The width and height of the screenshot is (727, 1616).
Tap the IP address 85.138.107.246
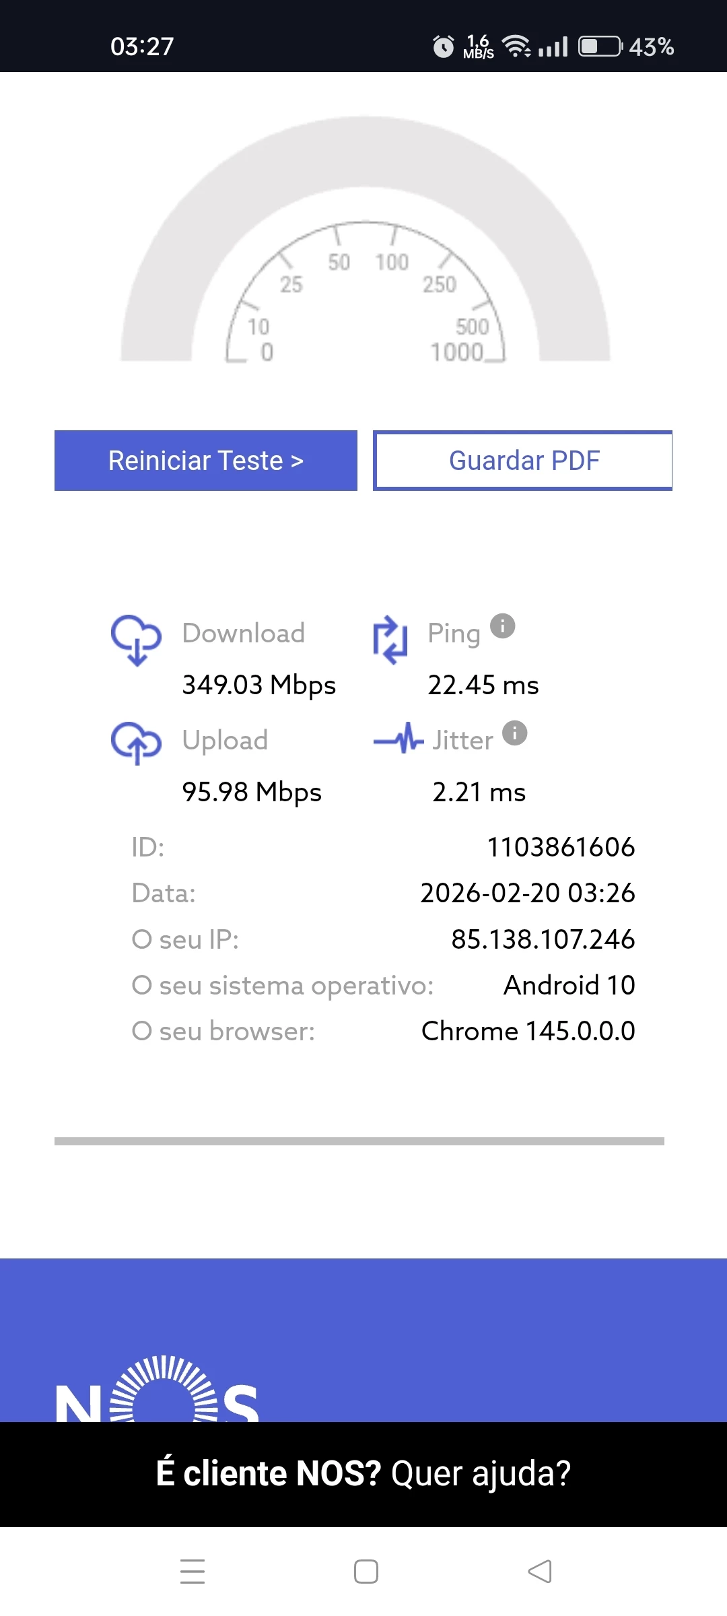543,939
